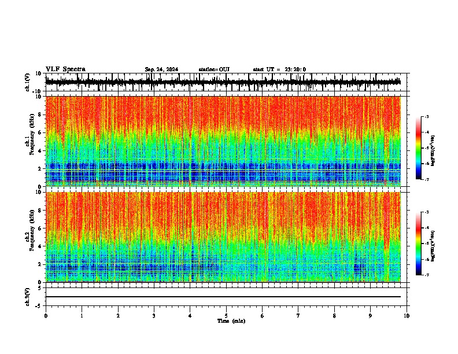Click inside the ch.2 spectrogram panel

click(x=223, y=237)
